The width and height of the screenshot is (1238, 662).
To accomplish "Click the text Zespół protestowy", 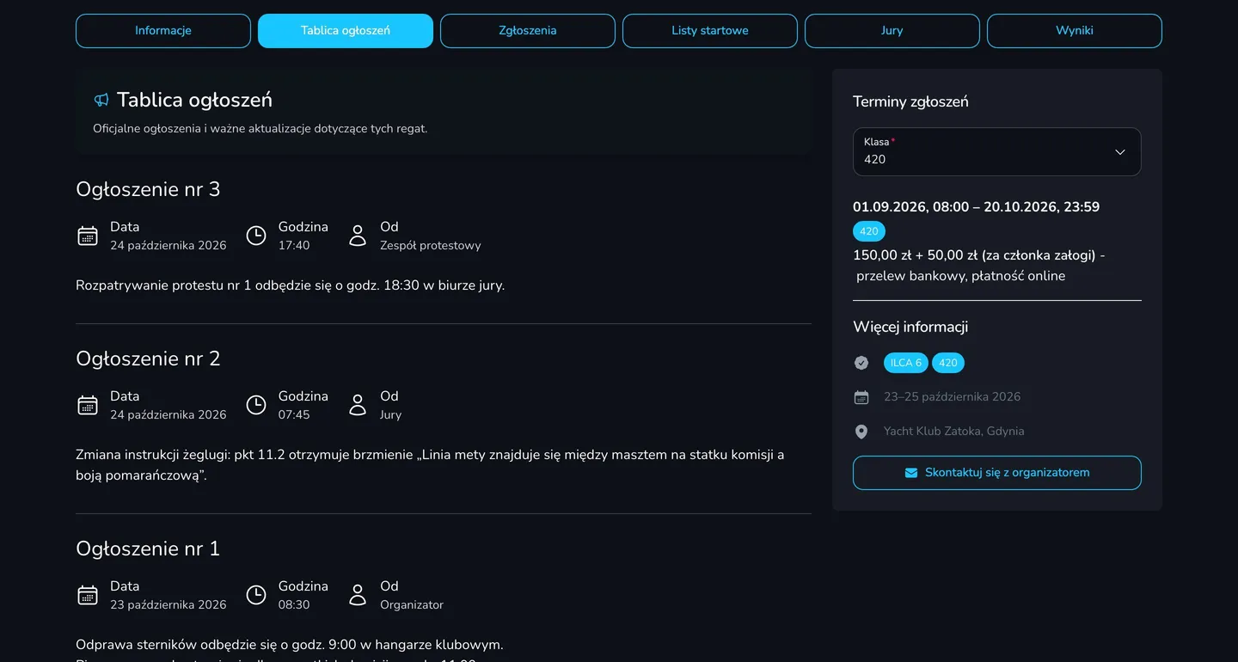I will [431, 246].
